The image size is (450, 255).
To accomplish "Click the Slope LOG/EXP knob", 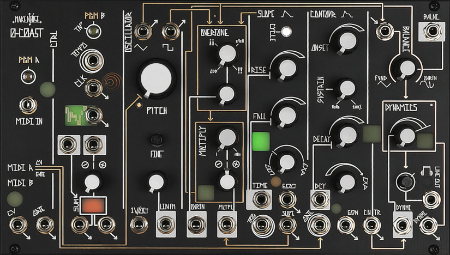I will coord(286,162).
